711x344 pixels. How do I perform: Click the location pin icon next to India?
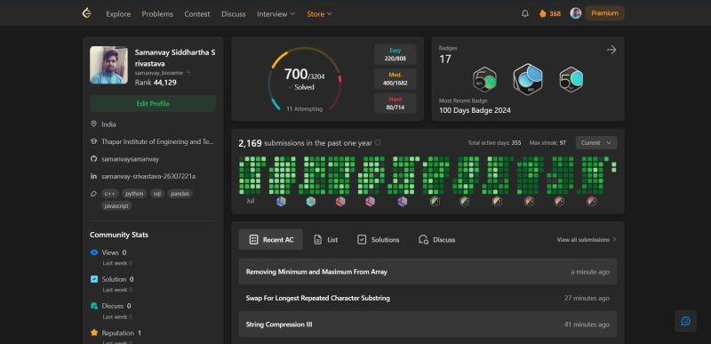coord(94,124)
